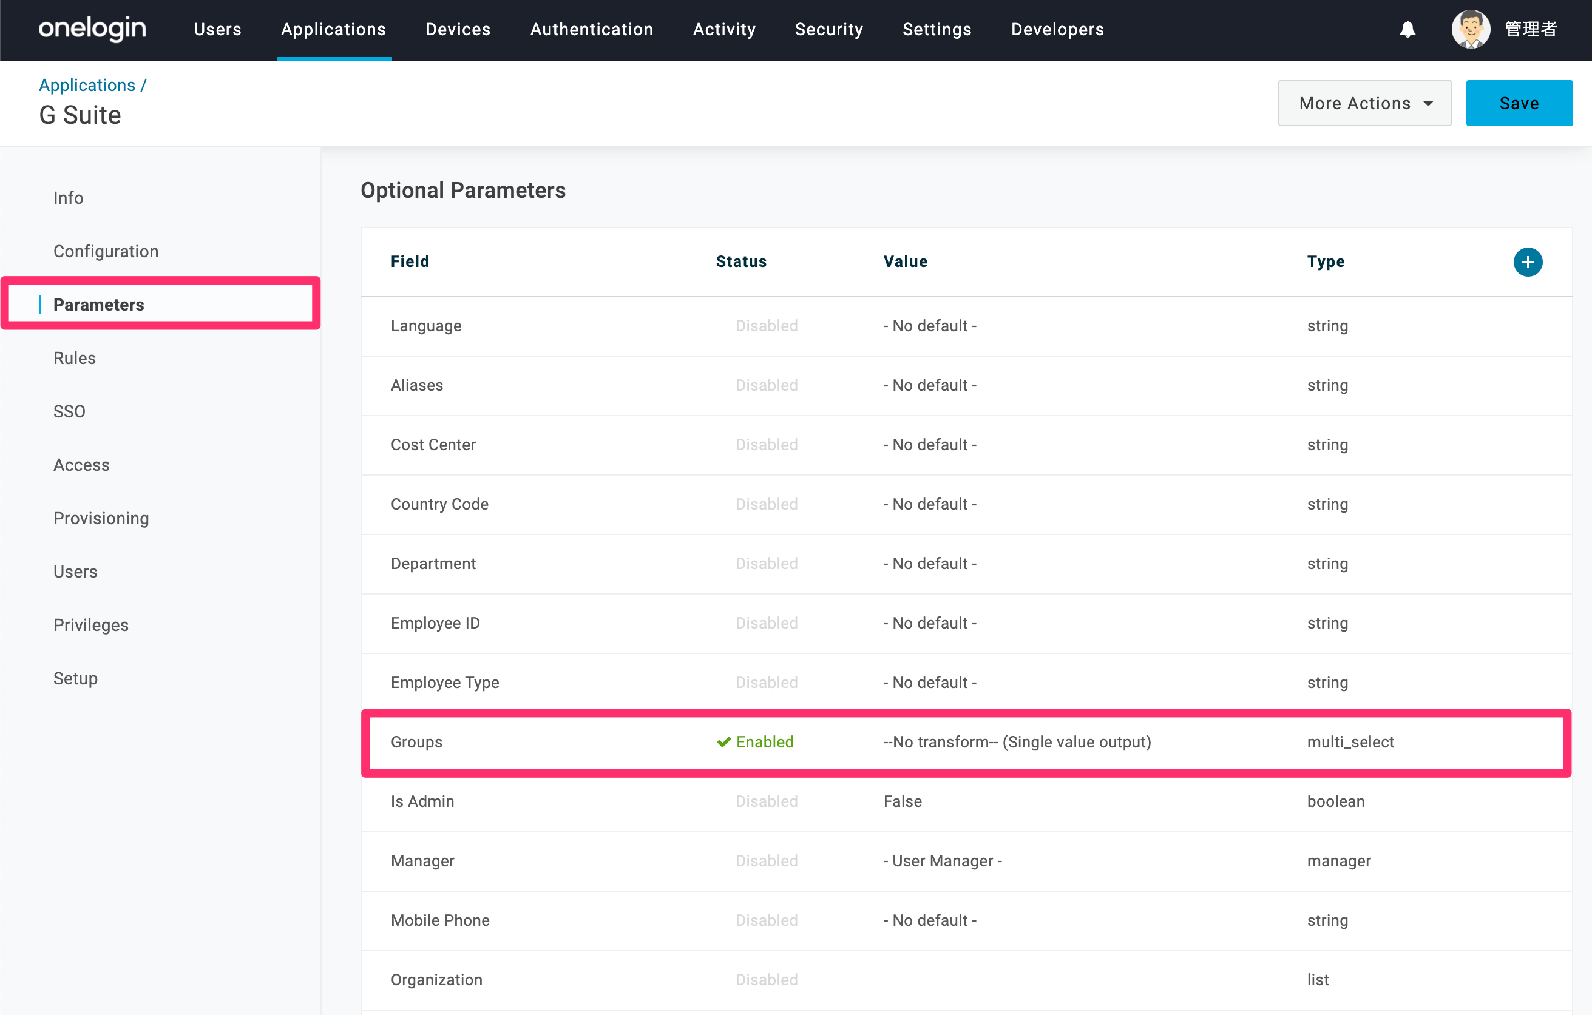Open the Organization parameter row
This screenshot has height=1015, width=1592.
tap(966, 980)
